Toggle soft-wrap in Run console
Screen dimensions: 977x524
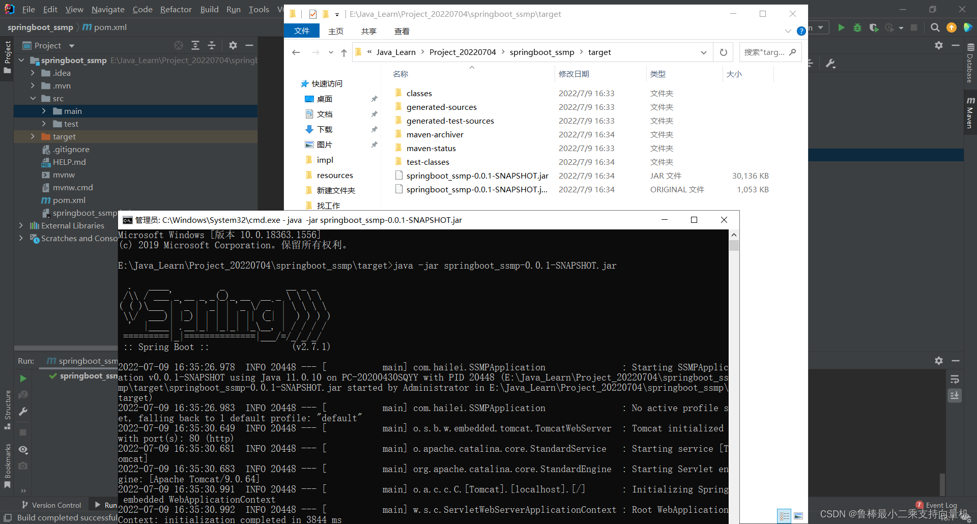tap(955, 380)
